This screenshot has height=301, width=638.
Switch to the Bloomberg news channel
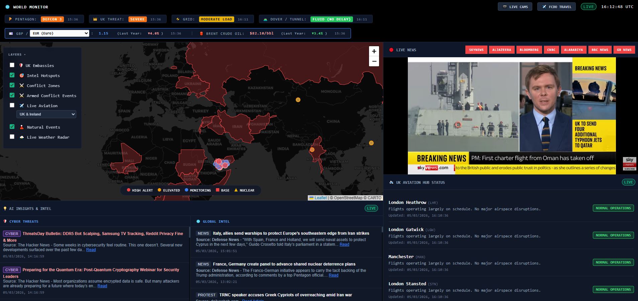click(x=529, y=50)
